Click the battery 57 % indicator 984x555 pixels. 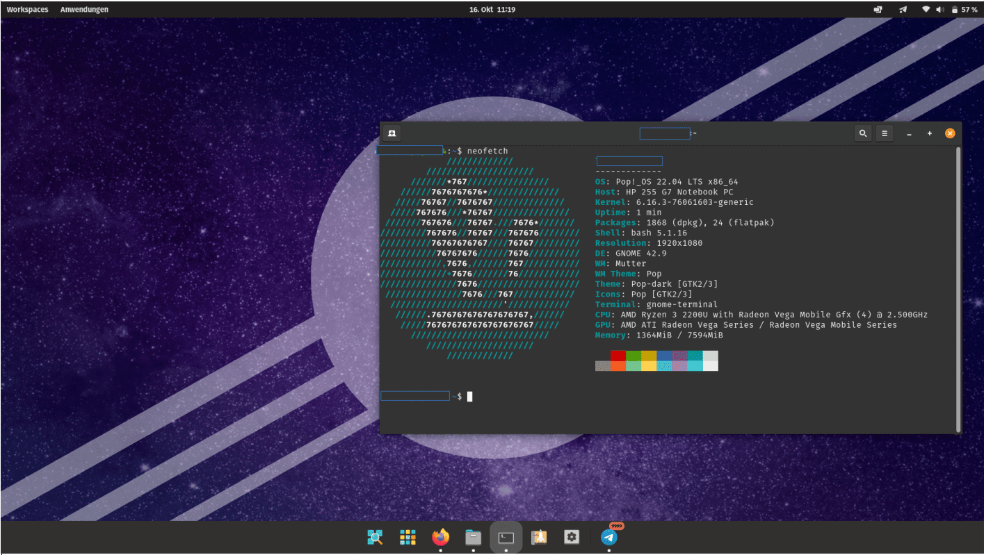click(965, 10)
